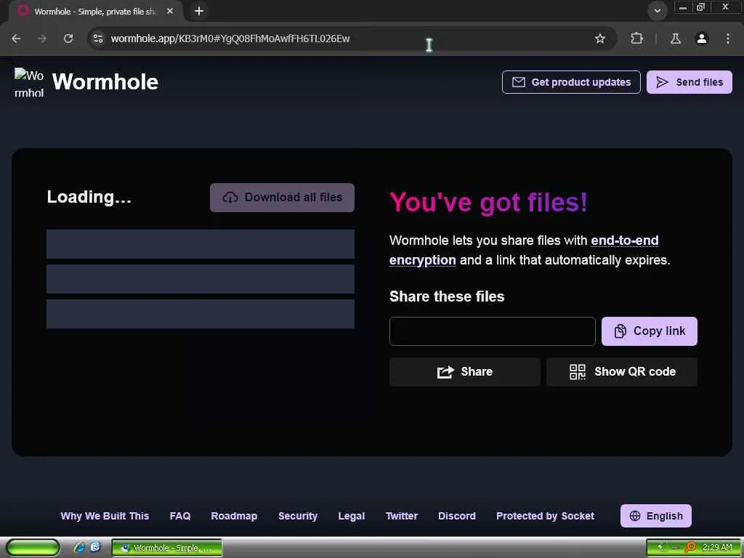
Task: Bookmark this page with the star icon
Action: [599, 39]
